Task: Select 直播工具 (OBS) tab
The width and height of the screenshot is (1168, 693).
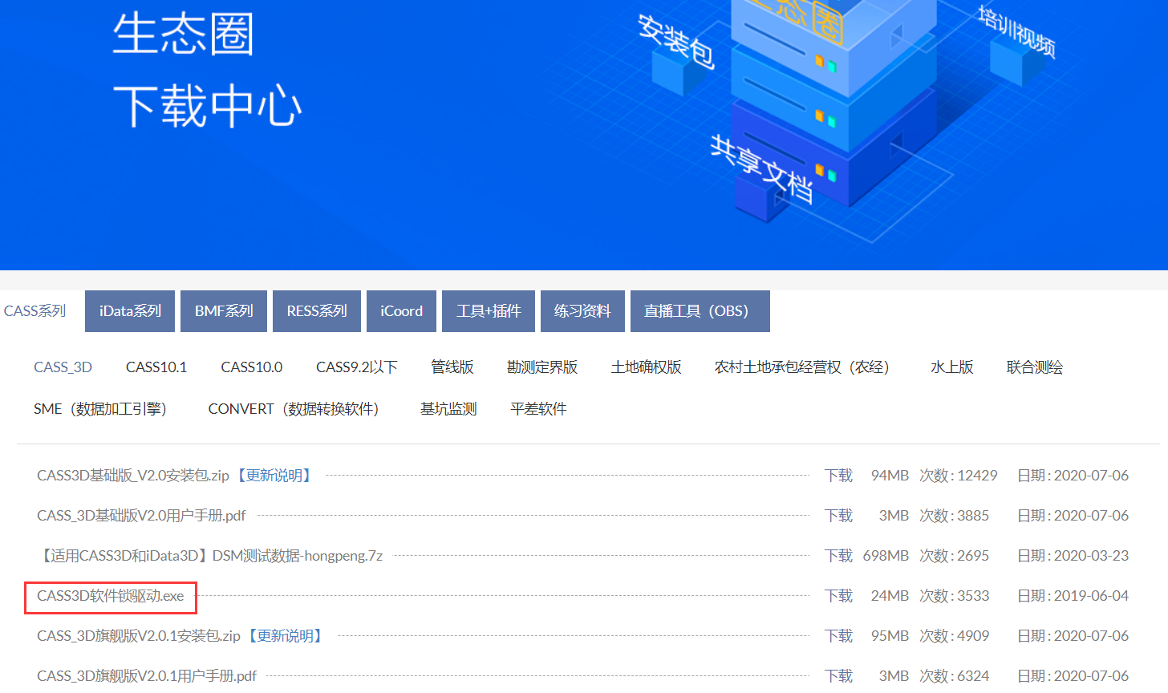Action: pos(700,311)
